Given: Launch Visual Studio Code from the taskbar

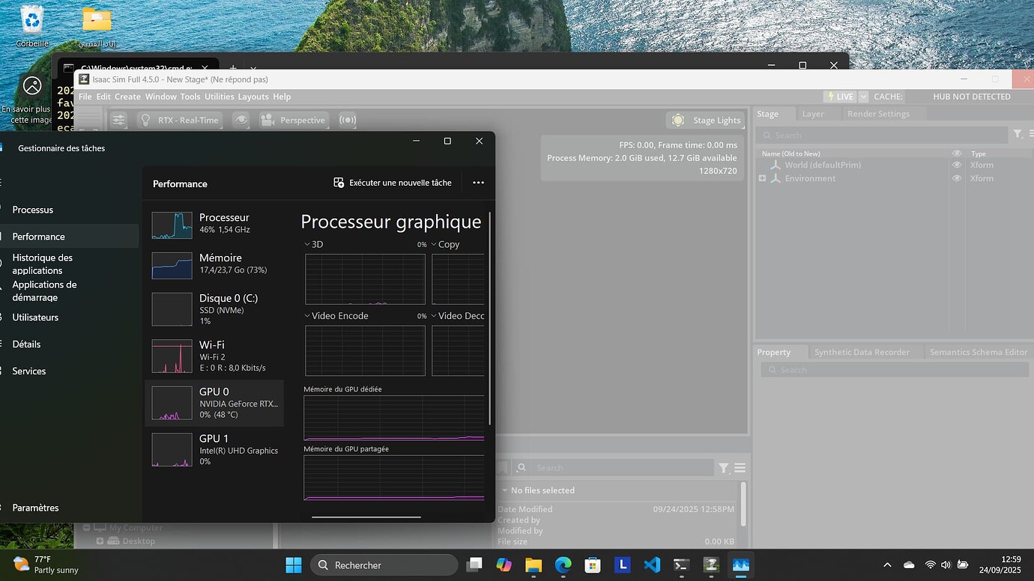Looking at the screenshot, I should pyautogui.click(x=651, y=565).
